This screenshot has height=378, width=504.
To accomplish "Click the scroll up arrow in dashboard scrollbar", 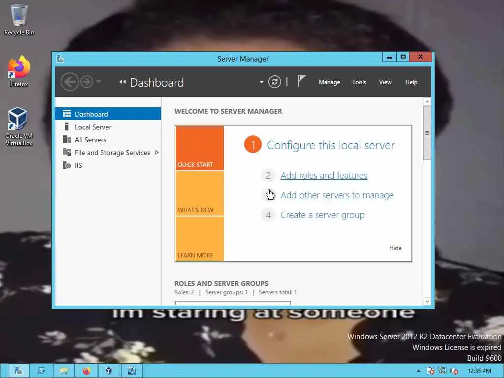I will (x=427, y=102).
